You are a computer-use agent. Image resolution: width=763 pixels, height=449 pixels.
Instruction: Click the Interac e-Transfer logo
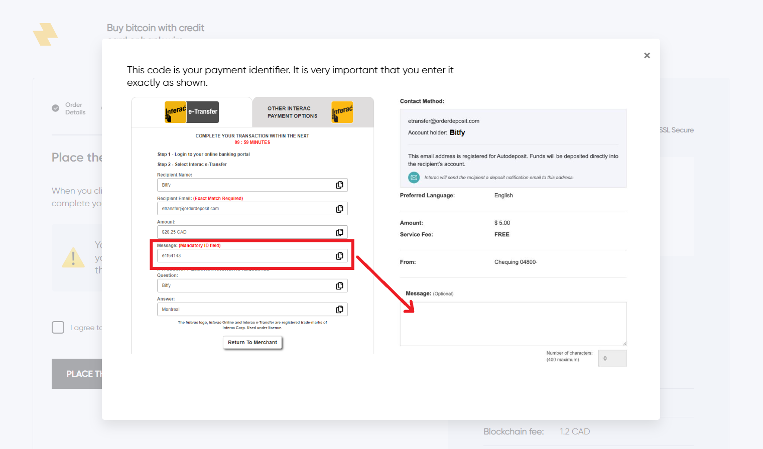coord(192,112)
